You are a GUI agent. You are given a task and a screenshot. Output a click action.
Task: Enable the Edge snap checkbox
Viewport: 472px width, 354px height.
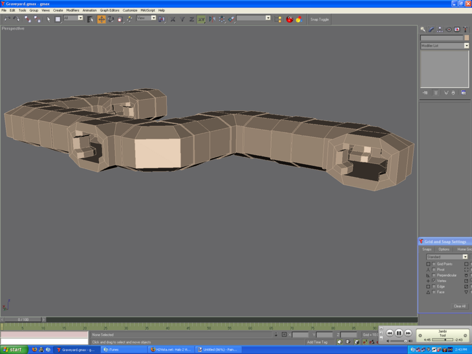[434, 286]
